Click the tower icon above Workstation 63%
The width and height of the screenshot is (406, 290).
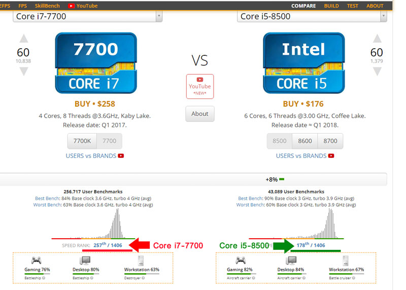[141, 261]
